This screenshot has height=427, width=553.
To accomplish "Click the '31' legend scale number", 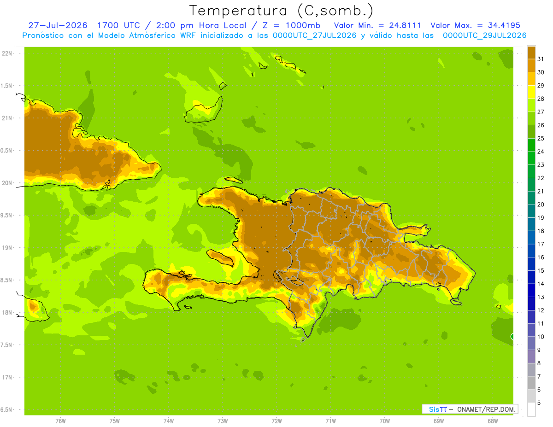I will (541, 59).
